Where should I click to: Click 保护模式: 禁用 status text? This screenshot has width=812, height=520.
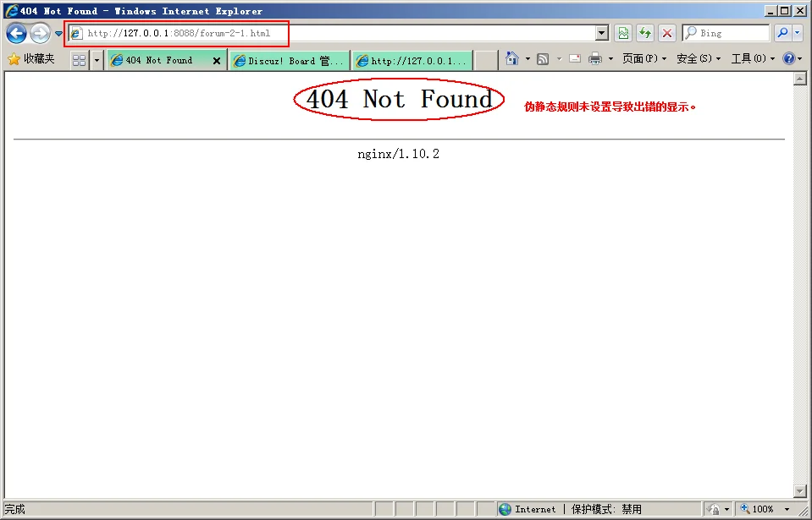pyautogui.click(x=606, y=509)
